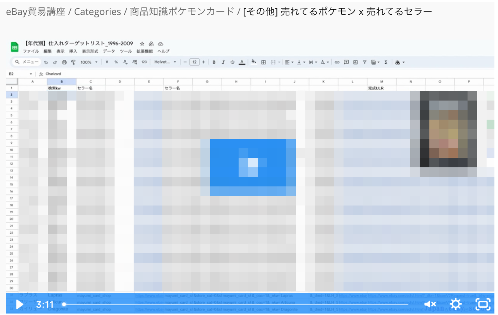Toggle italic formatting
The height and width of the screenshot is (315, 498).
coord(223,62)
